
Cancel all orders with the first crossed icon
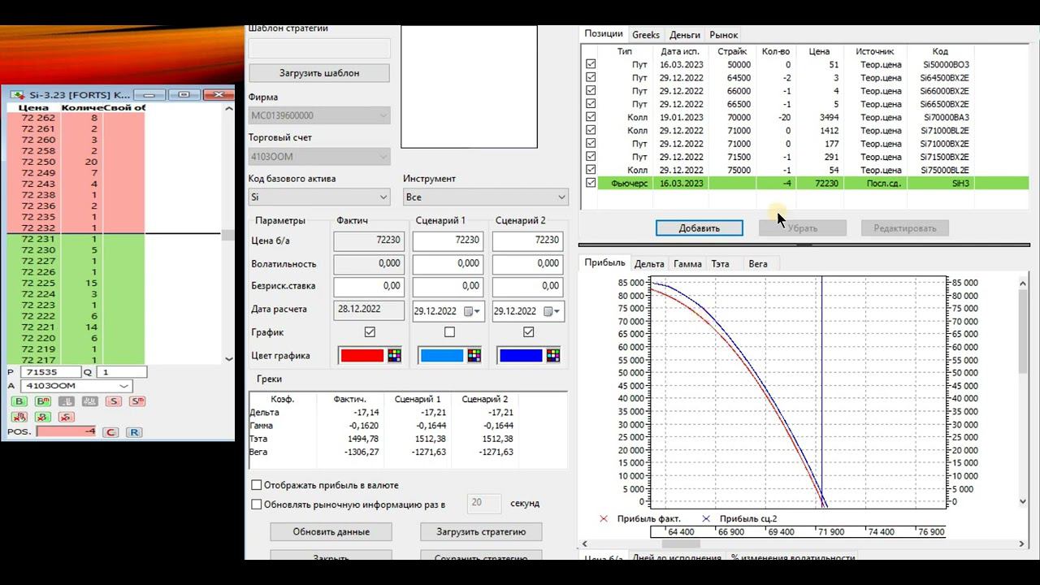pos(19,417)
